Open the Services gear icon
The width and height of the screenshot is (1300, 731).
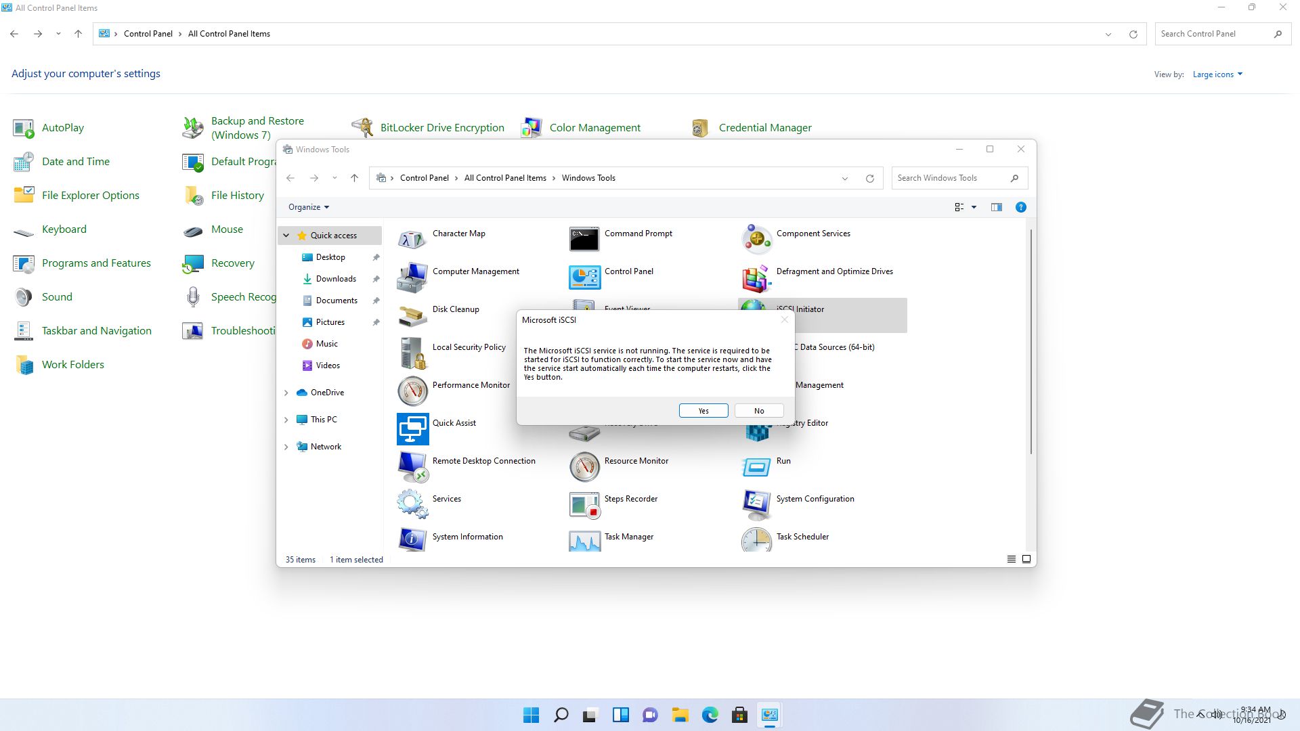(x=412, y=504)
